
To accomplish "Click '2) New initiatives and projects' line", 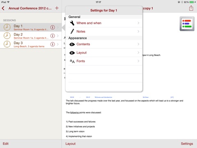I will coord(80,127).
